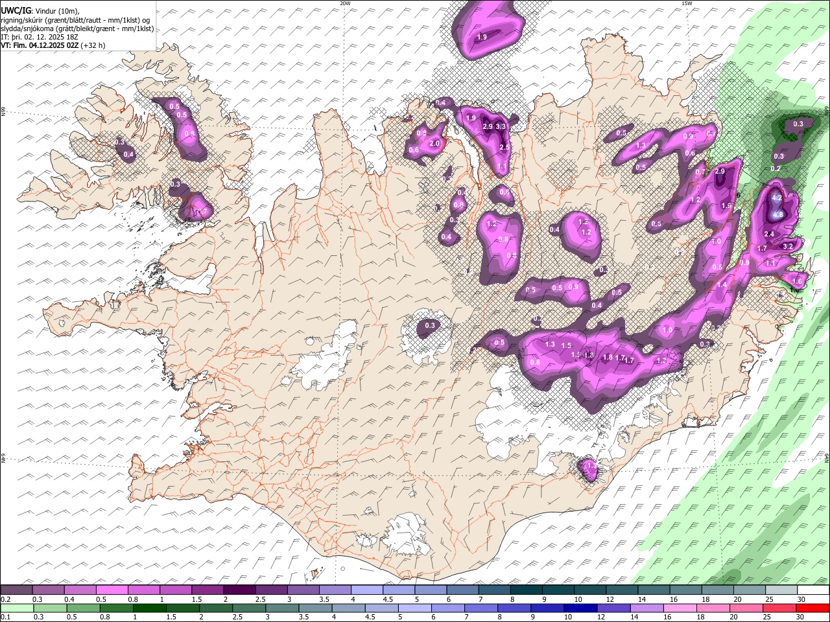Click the '25' label on the rain scale
The width and height of the screenshot is (830, 622).
coord(767,617)
